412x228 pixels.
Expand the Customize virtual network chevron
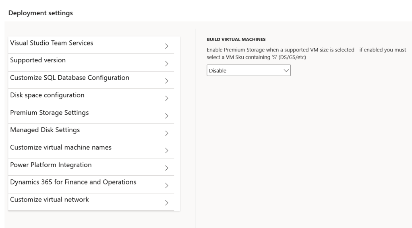pyautogui.click(x=166, y=203)
